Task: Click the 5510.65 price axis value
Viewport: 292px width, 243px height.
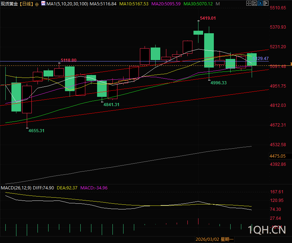Action: pos(278,8)
